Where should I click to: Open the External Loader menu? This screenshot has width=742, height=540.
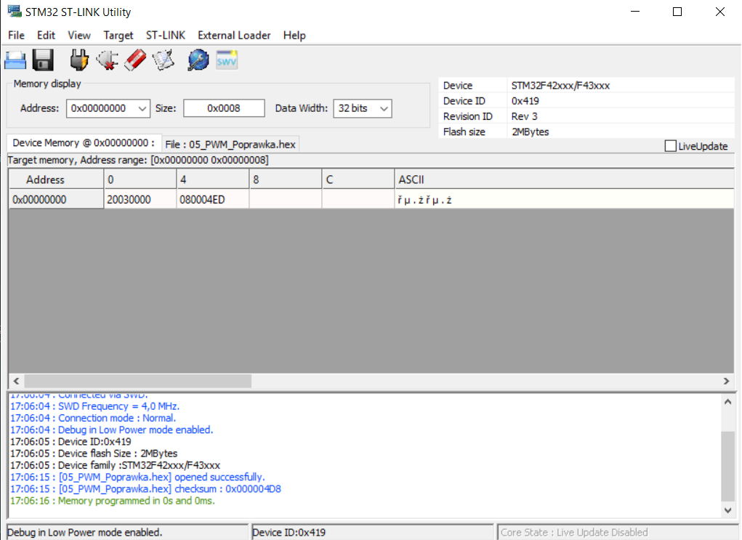click(x=234, y=35)
